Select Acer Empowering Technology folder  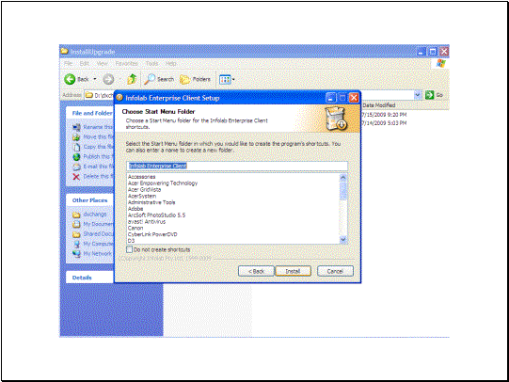pyautogui.click(x=163, y=183)
